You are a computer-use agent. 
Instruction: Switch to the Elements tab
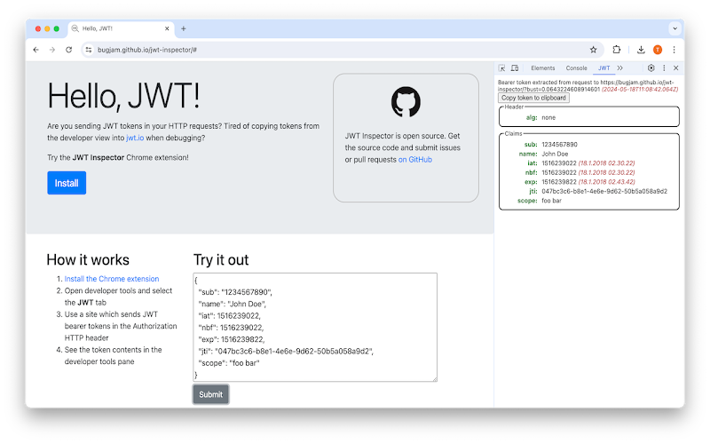tap(542, 68)
